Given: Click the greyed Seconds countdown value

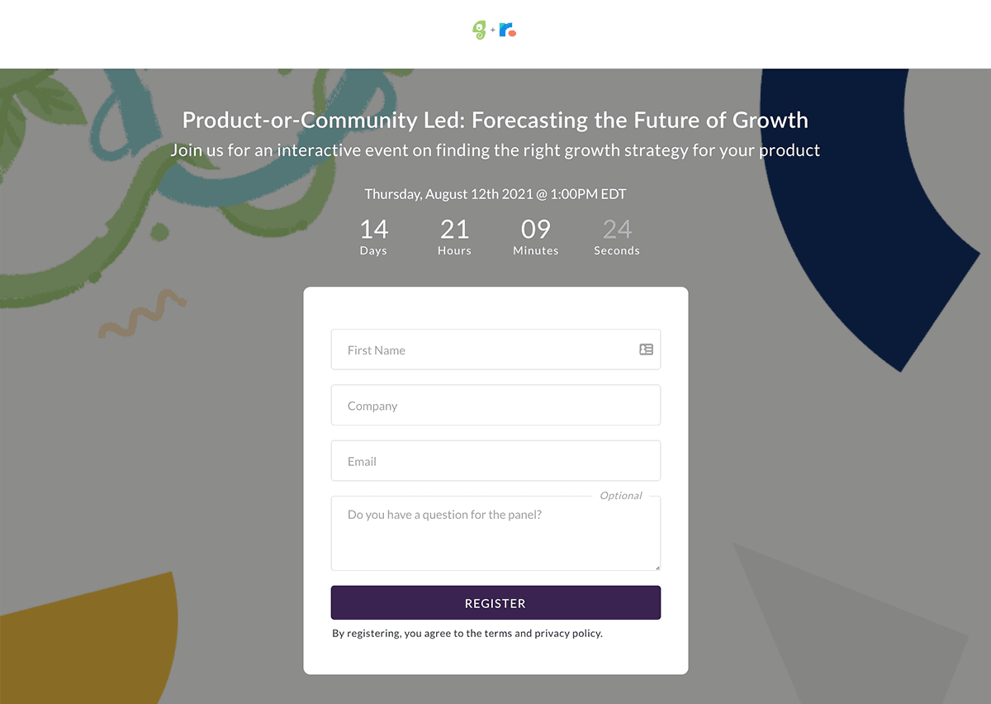Looking at the screenshot, I should 616,230.
